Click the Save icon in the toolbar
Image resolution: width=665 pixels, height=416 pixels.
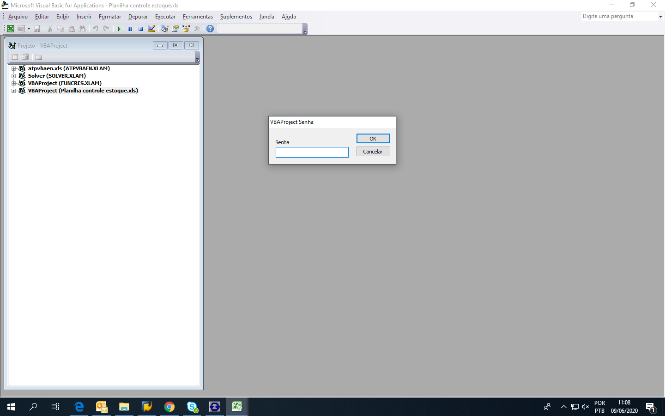point(37,29)
